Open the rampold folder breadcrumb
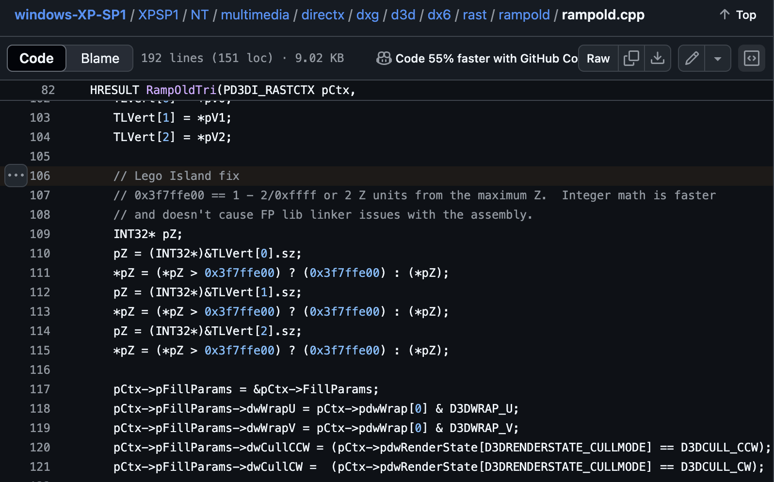Screen dimensions: 774x482 [x=524, y=15]
